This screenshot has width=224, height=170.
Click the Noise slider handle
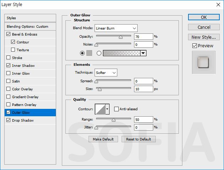(x=96, y=45)
